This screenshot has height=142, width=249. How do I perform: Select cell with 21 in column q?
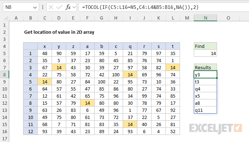130,53
